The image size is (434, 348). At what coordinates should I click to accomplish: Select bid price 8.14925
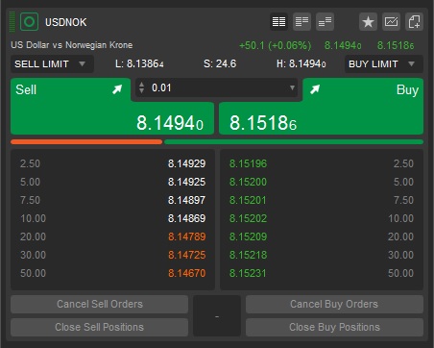(x=187, y=182)
